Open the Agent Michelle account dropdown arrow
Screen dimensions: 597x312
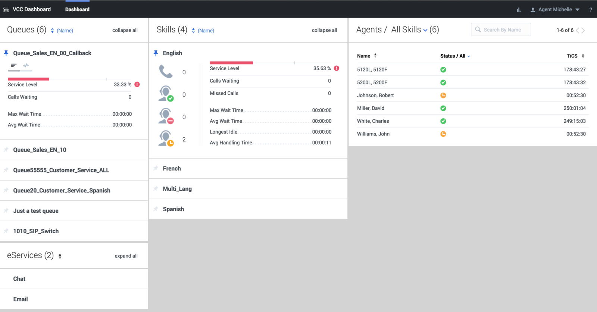(x=577, y=10)
